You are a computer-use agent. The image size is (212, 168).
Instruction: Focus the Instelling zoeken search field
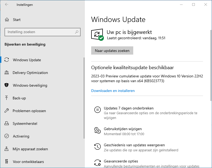click(x=40, y=32)
